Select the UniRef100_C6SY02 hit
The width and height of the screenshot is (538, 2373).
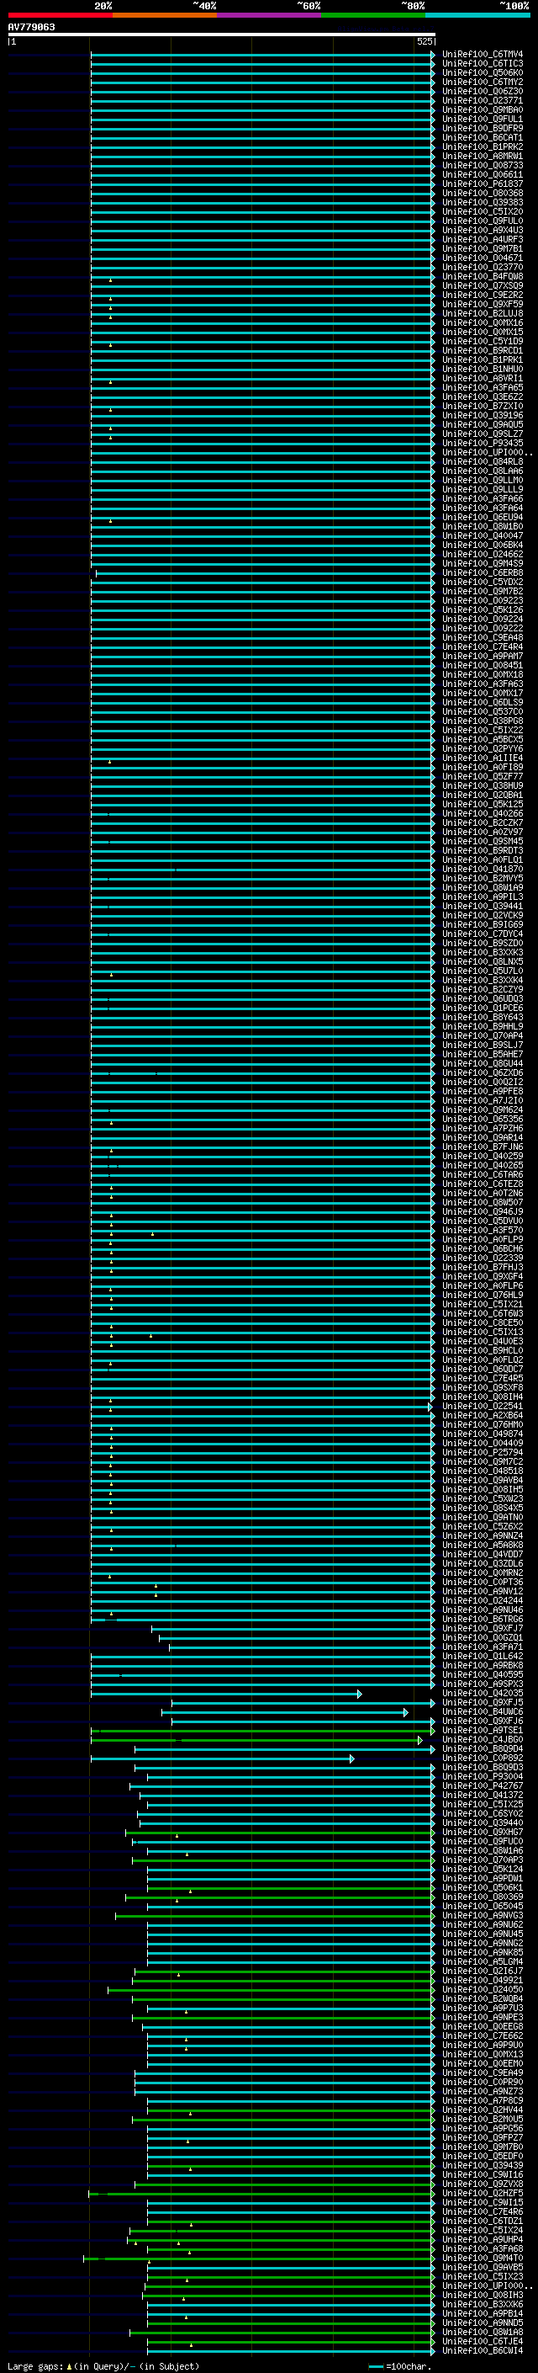tap(483, 1813)
